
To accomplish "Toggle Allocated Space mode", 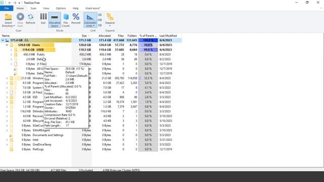I will click(x=55, y=20).
